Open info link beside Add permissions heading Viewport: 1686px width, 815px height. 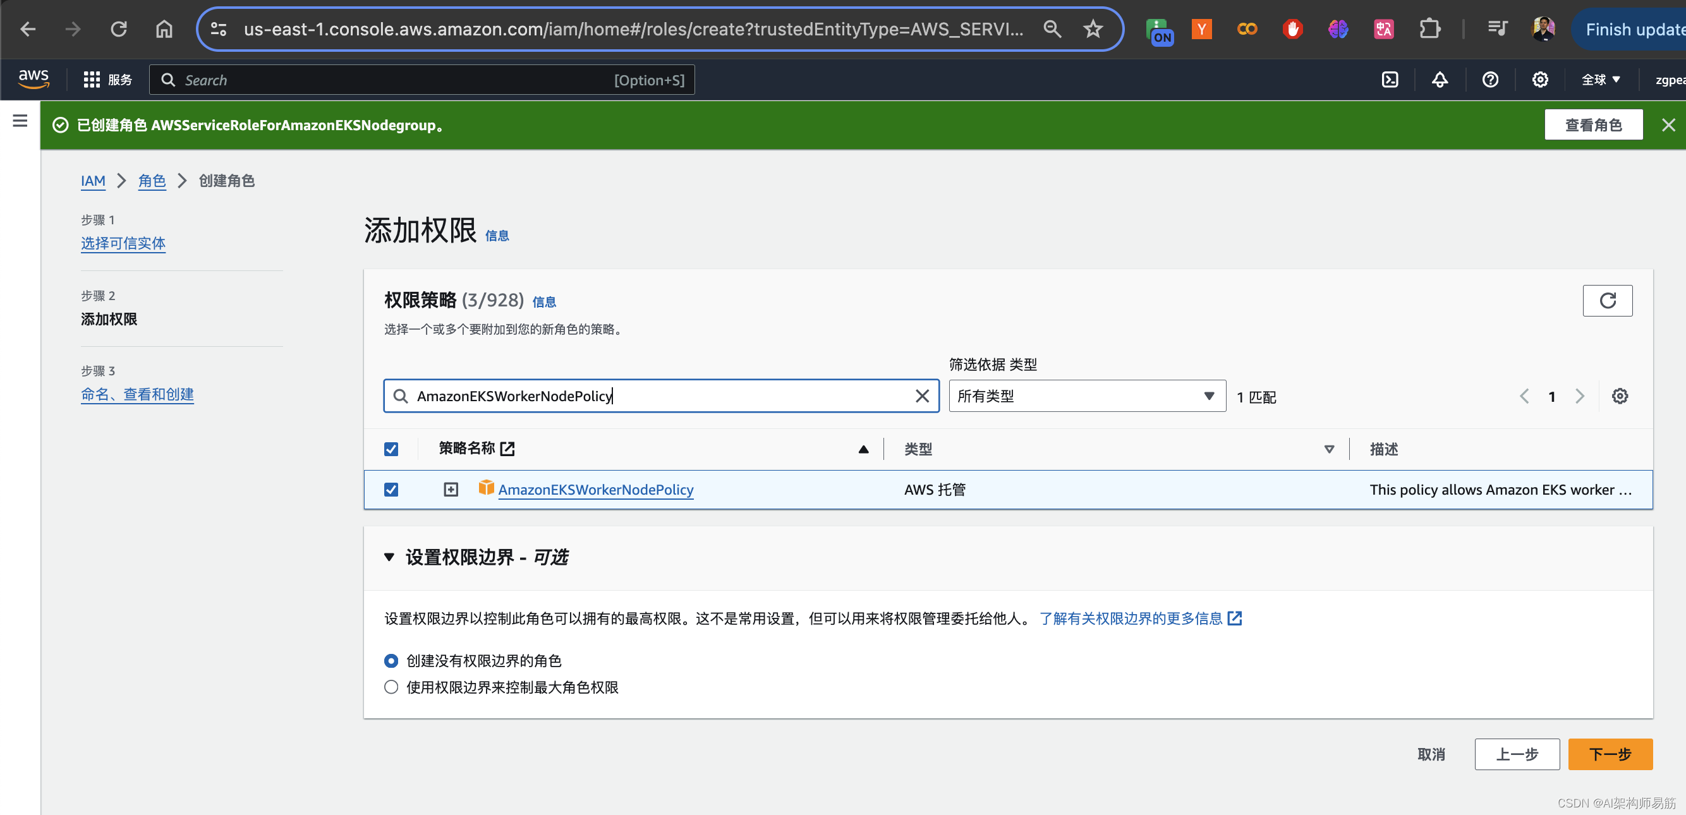[x=497, y=236]
